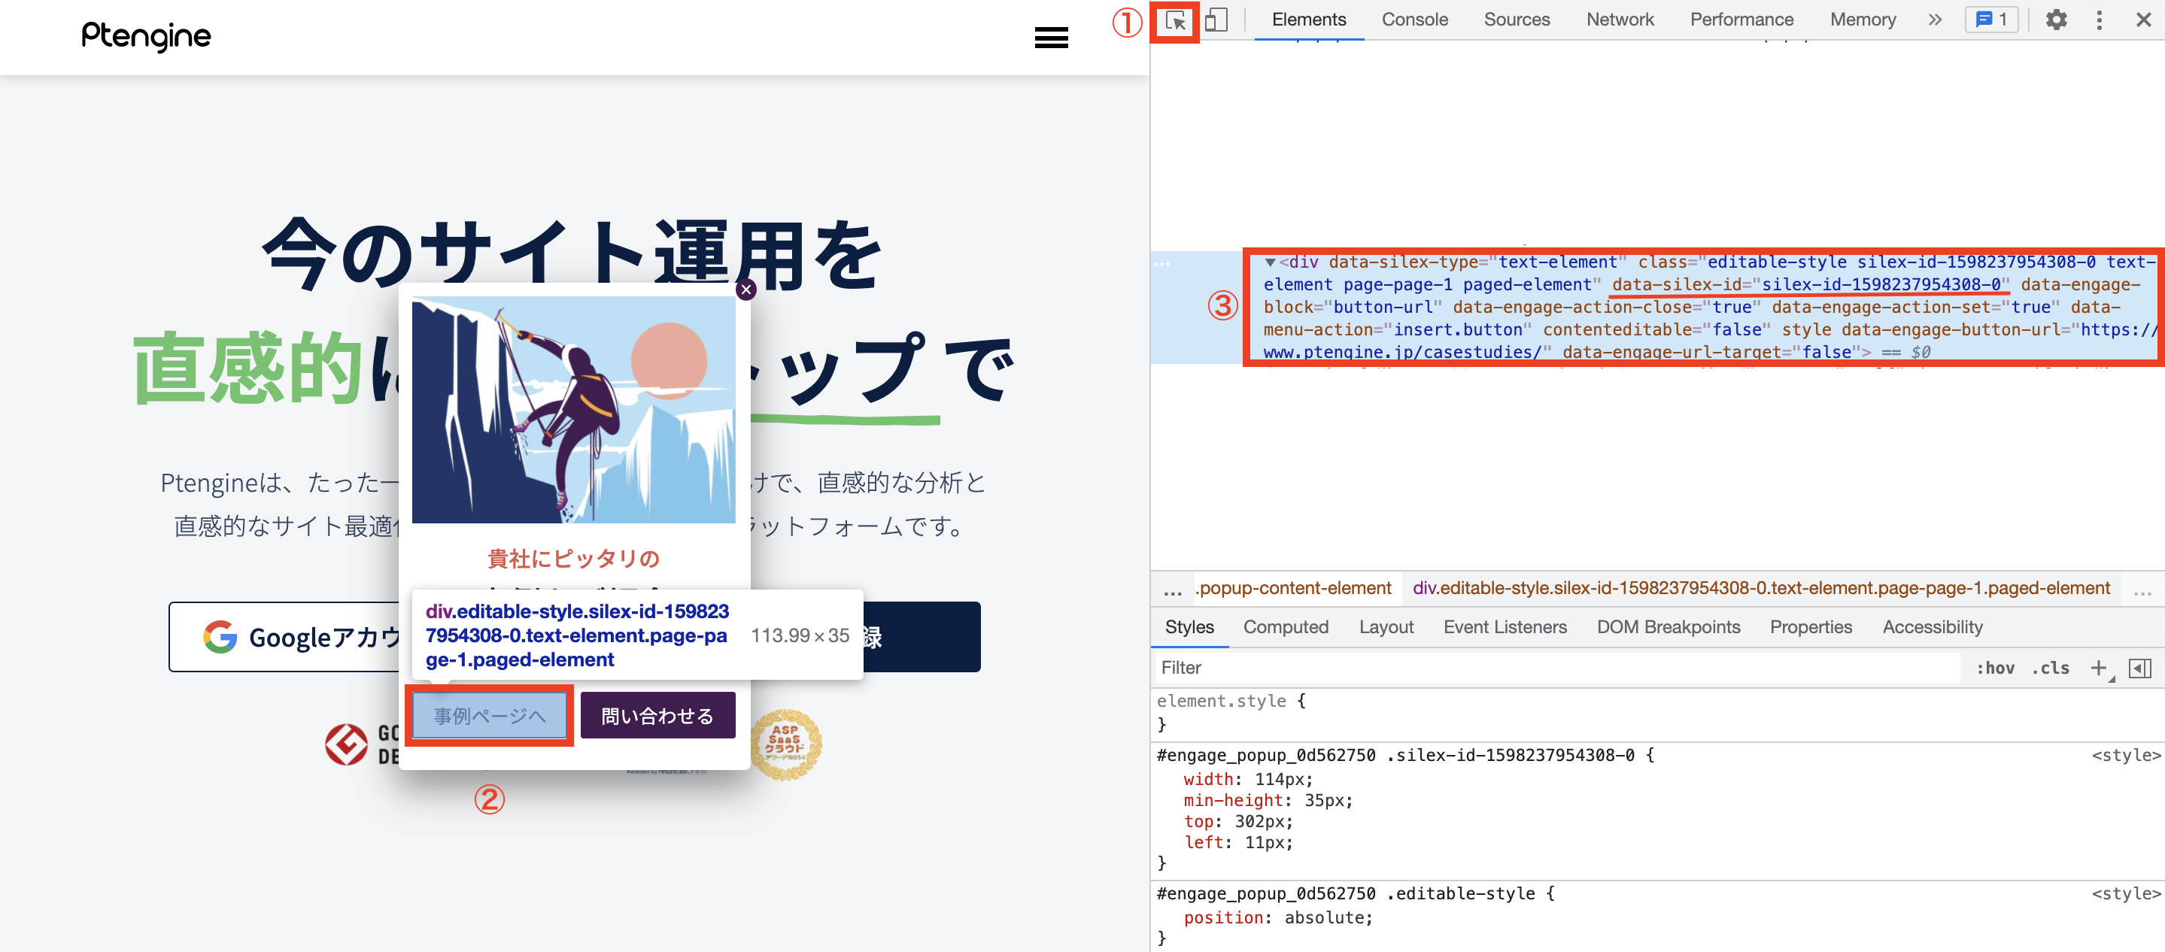Switch to the Console tab

[1414, 20]
